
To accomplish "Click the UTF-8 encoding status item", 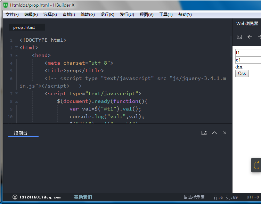I will pos(253,197).
